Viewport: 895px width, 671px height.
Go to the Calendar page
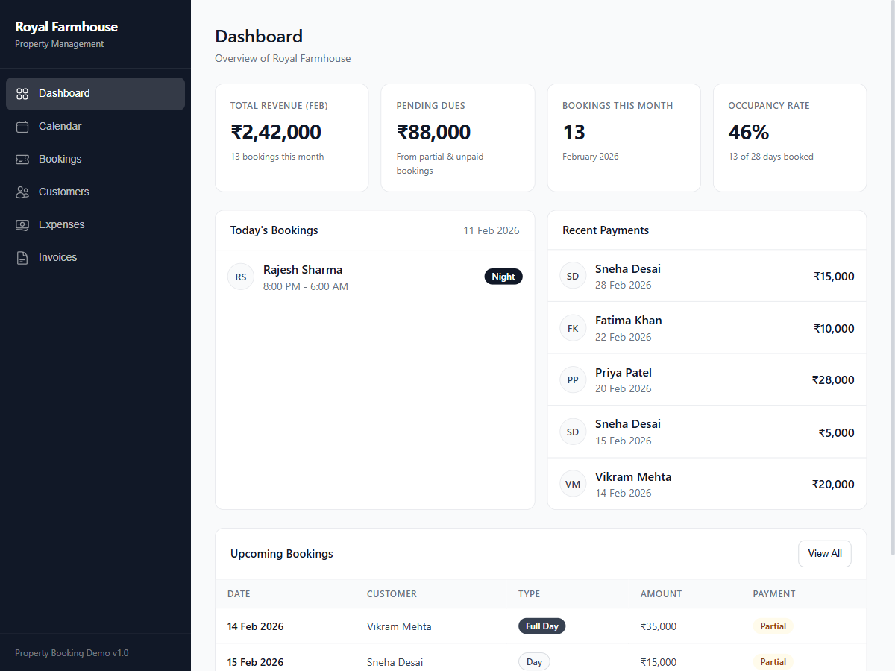click(95, 127)
